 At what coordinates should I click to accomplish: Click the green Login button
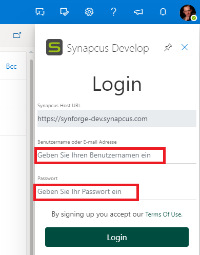(117, 237)
